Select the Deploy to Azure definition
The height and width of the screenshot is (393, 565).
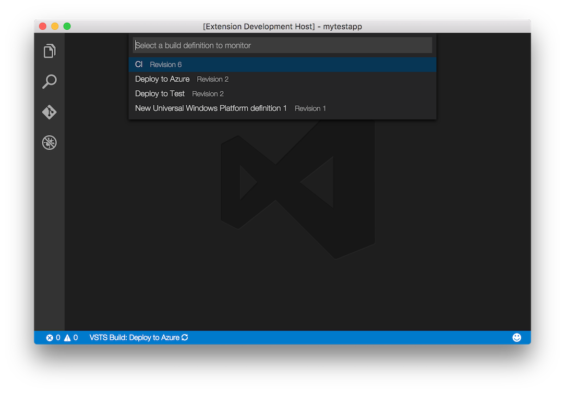pyautogui.click(x=283, y=79)
